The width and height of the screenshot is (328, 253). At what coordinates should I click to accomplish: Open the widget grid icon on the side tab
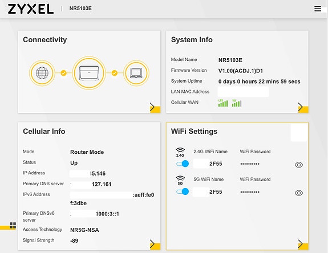point(13,226)
